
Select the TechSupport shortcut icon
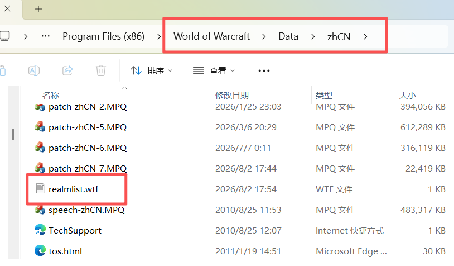click(40, 230)
